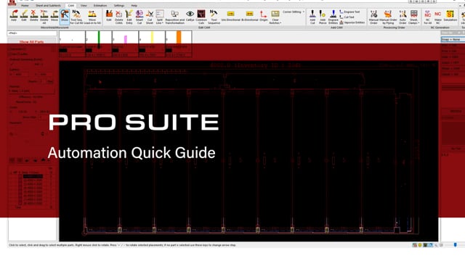Viewport: 465px width, 261px height.
Task: Switch to the Estimation tab
Action: (100, 6)
